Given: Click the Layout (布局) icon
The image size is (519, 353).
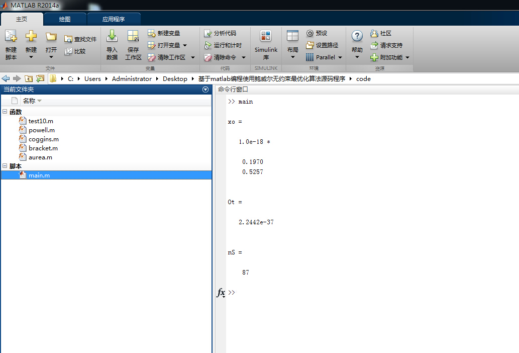Looking at the screenshot, I should [292, 36].
